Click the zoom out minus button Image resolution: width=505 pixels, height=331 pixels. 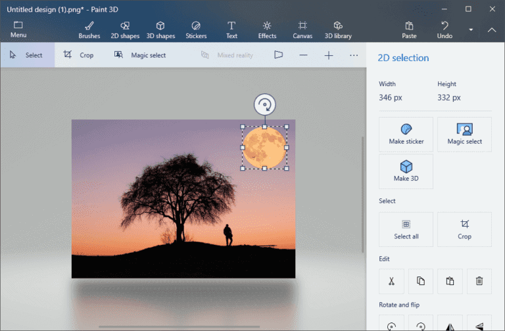(303, 55)
